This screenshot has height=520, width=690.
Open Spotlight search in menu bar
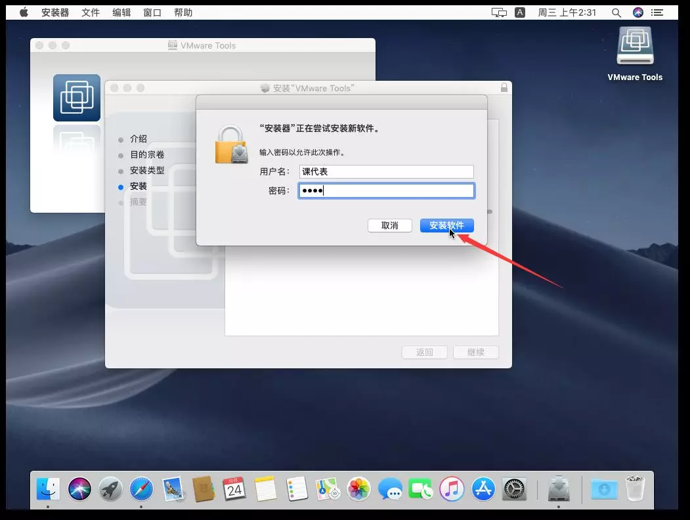click(616, 12)
